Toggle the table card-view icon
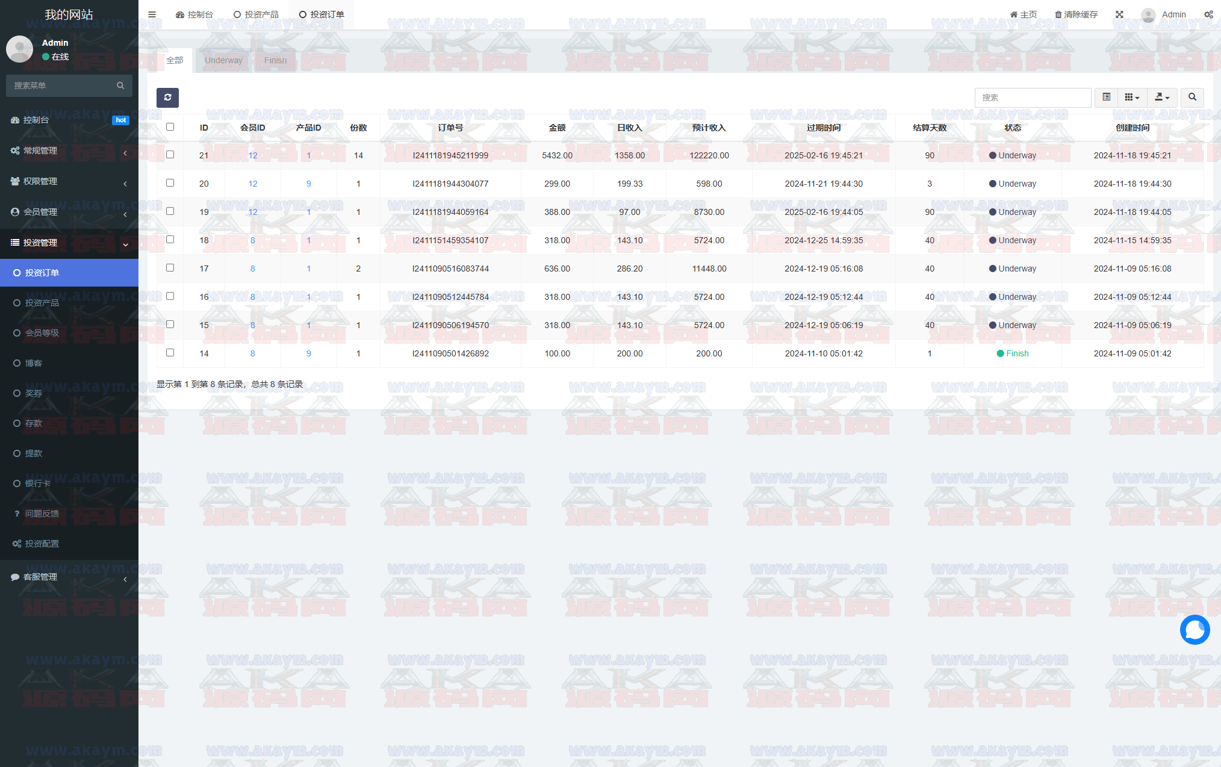 tap(1106, 97)
